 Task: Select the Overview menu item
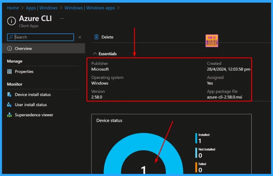click(x=43, y=48)
